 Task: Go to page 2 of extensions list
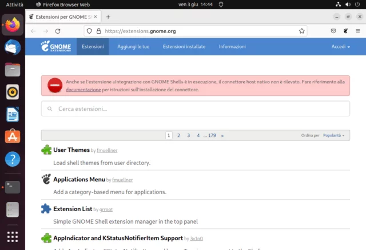178,136
